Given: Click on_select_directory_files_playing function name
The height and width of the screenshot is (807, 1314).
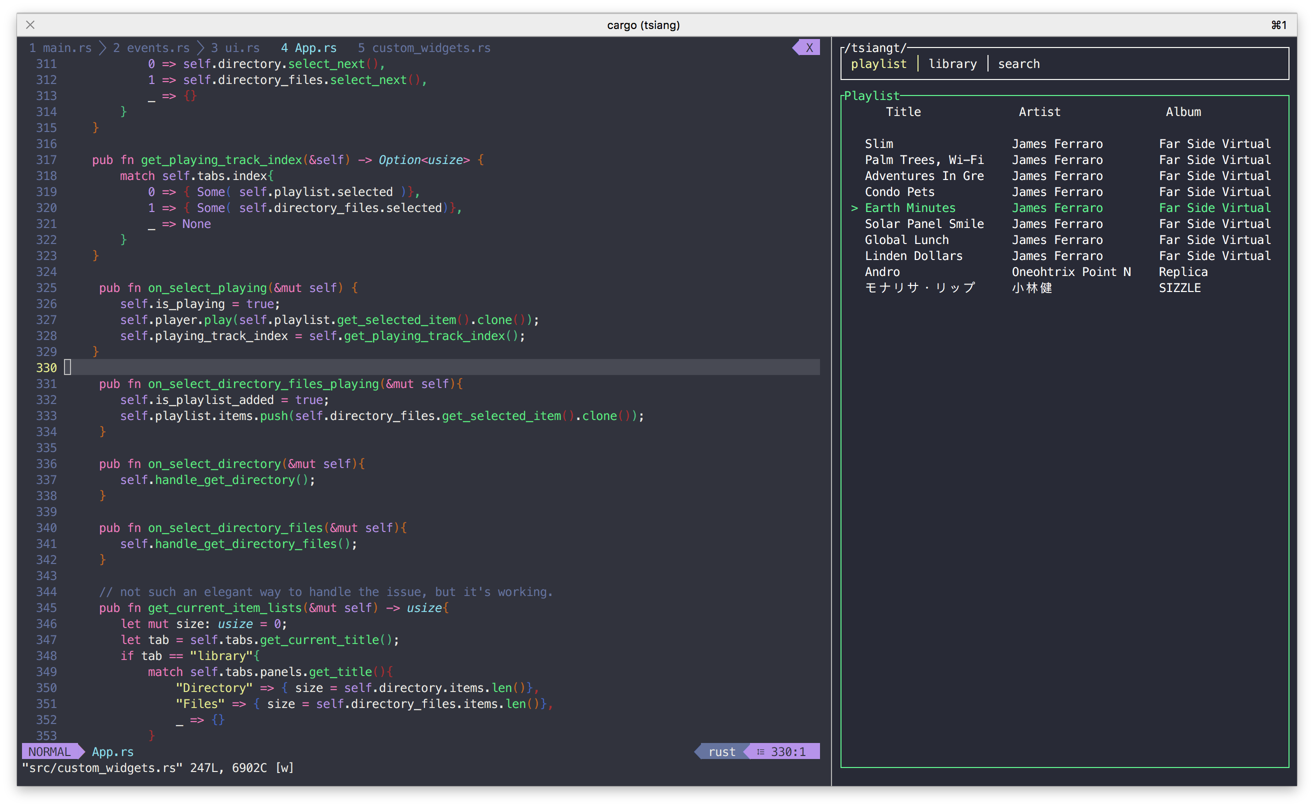Looking at the screenshot, I should [x=263, y=384].
